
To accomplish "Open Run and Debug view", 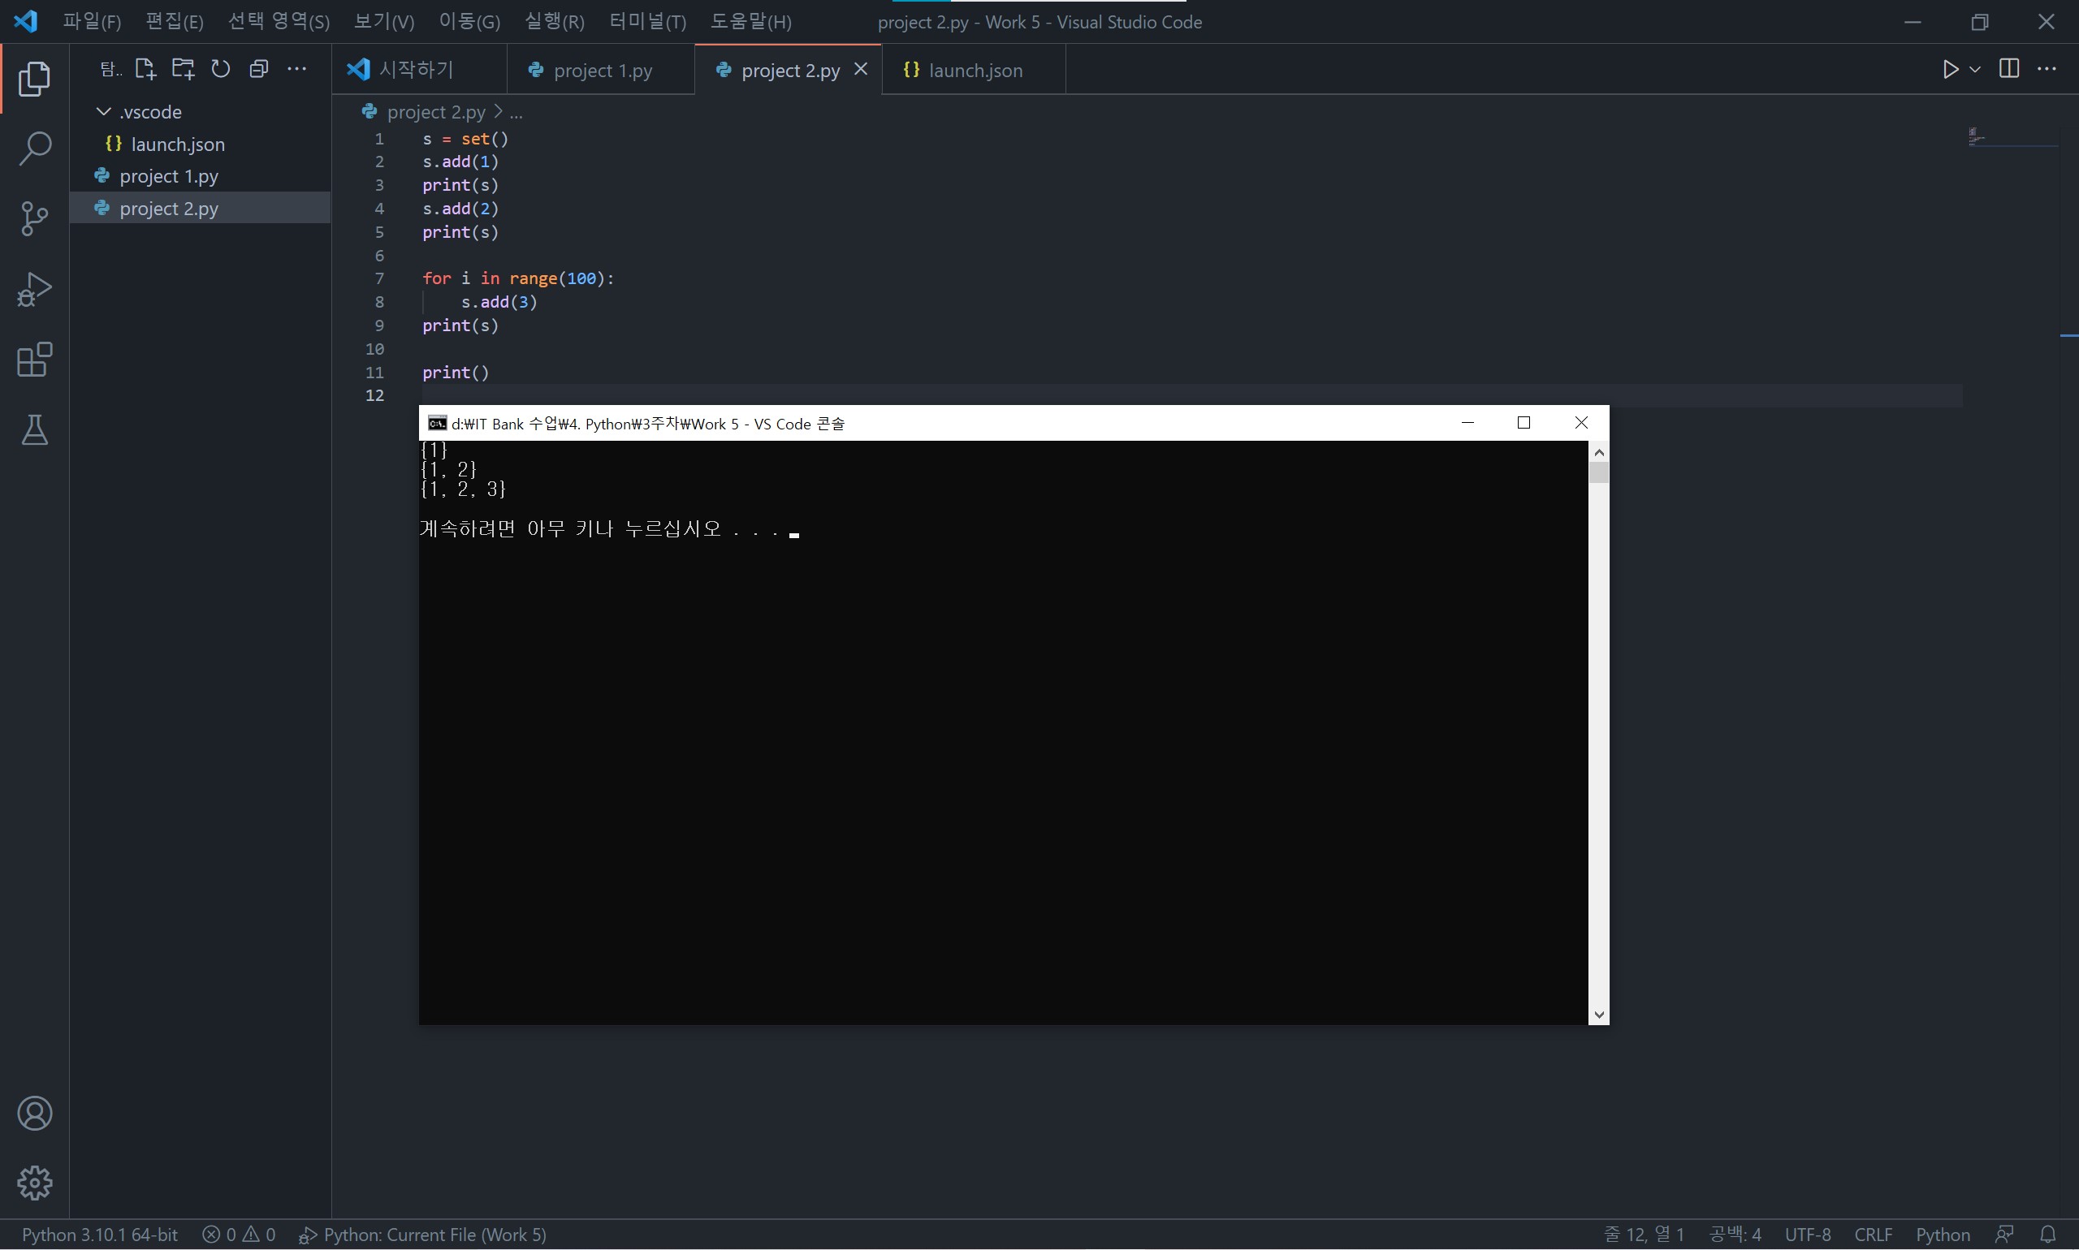I will [x=35, y=289].
